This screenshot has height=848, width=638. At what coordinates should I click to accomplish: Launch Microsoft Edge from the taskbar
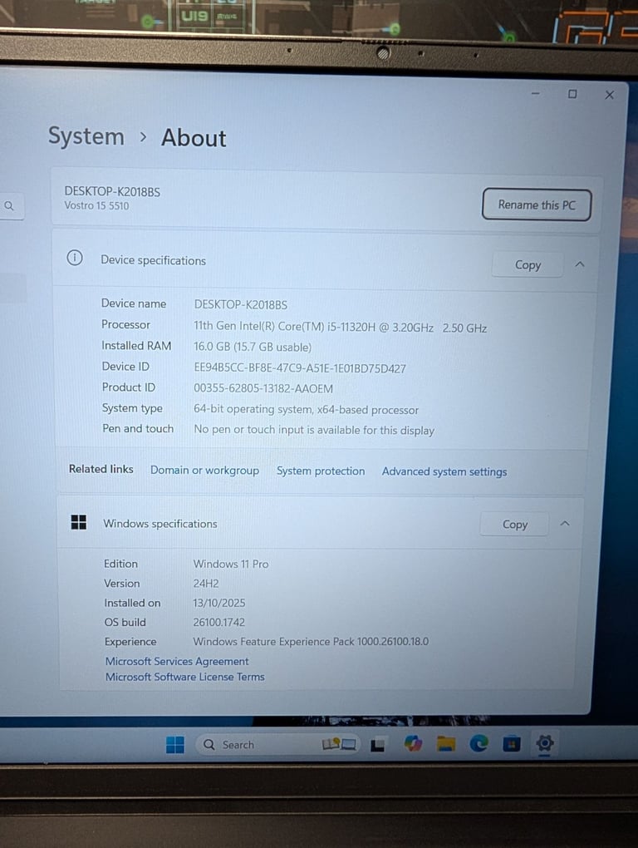(478, 743)
